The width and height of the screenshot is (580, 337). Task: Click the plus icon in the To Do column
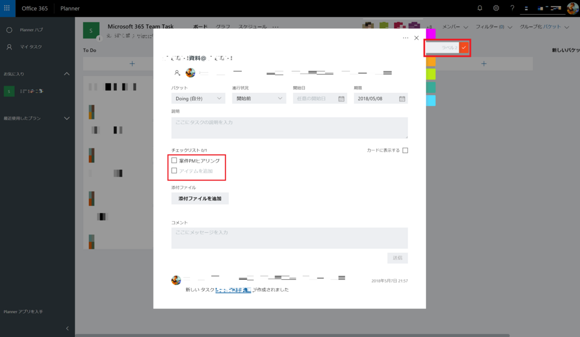click(x=133, y=63)
